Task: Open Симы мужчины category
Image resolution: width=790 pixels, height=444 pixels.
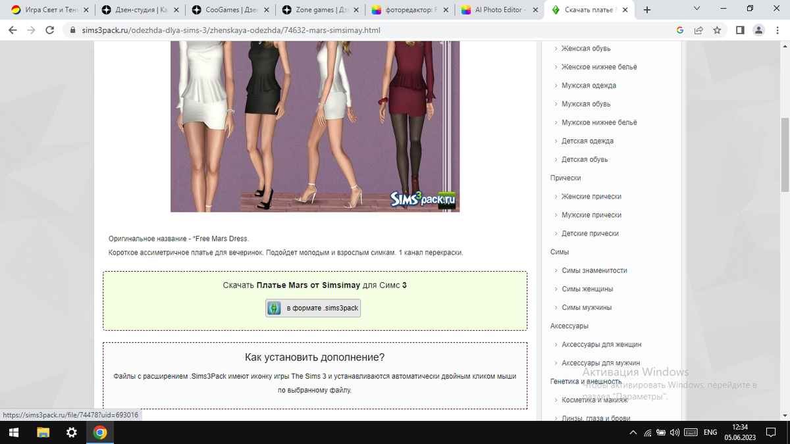Action: pos(587,307)
